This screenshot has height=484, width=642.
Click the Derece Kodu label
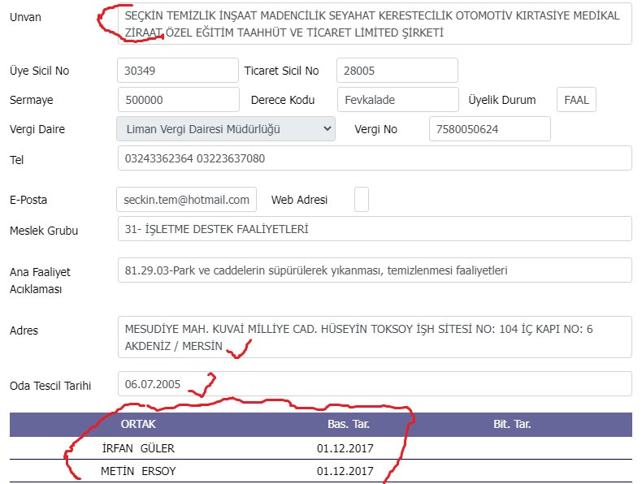pyautogui.click(x=283, y=100)
